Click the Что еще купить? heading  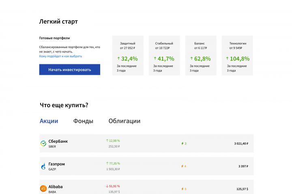[x=64, y=105]
